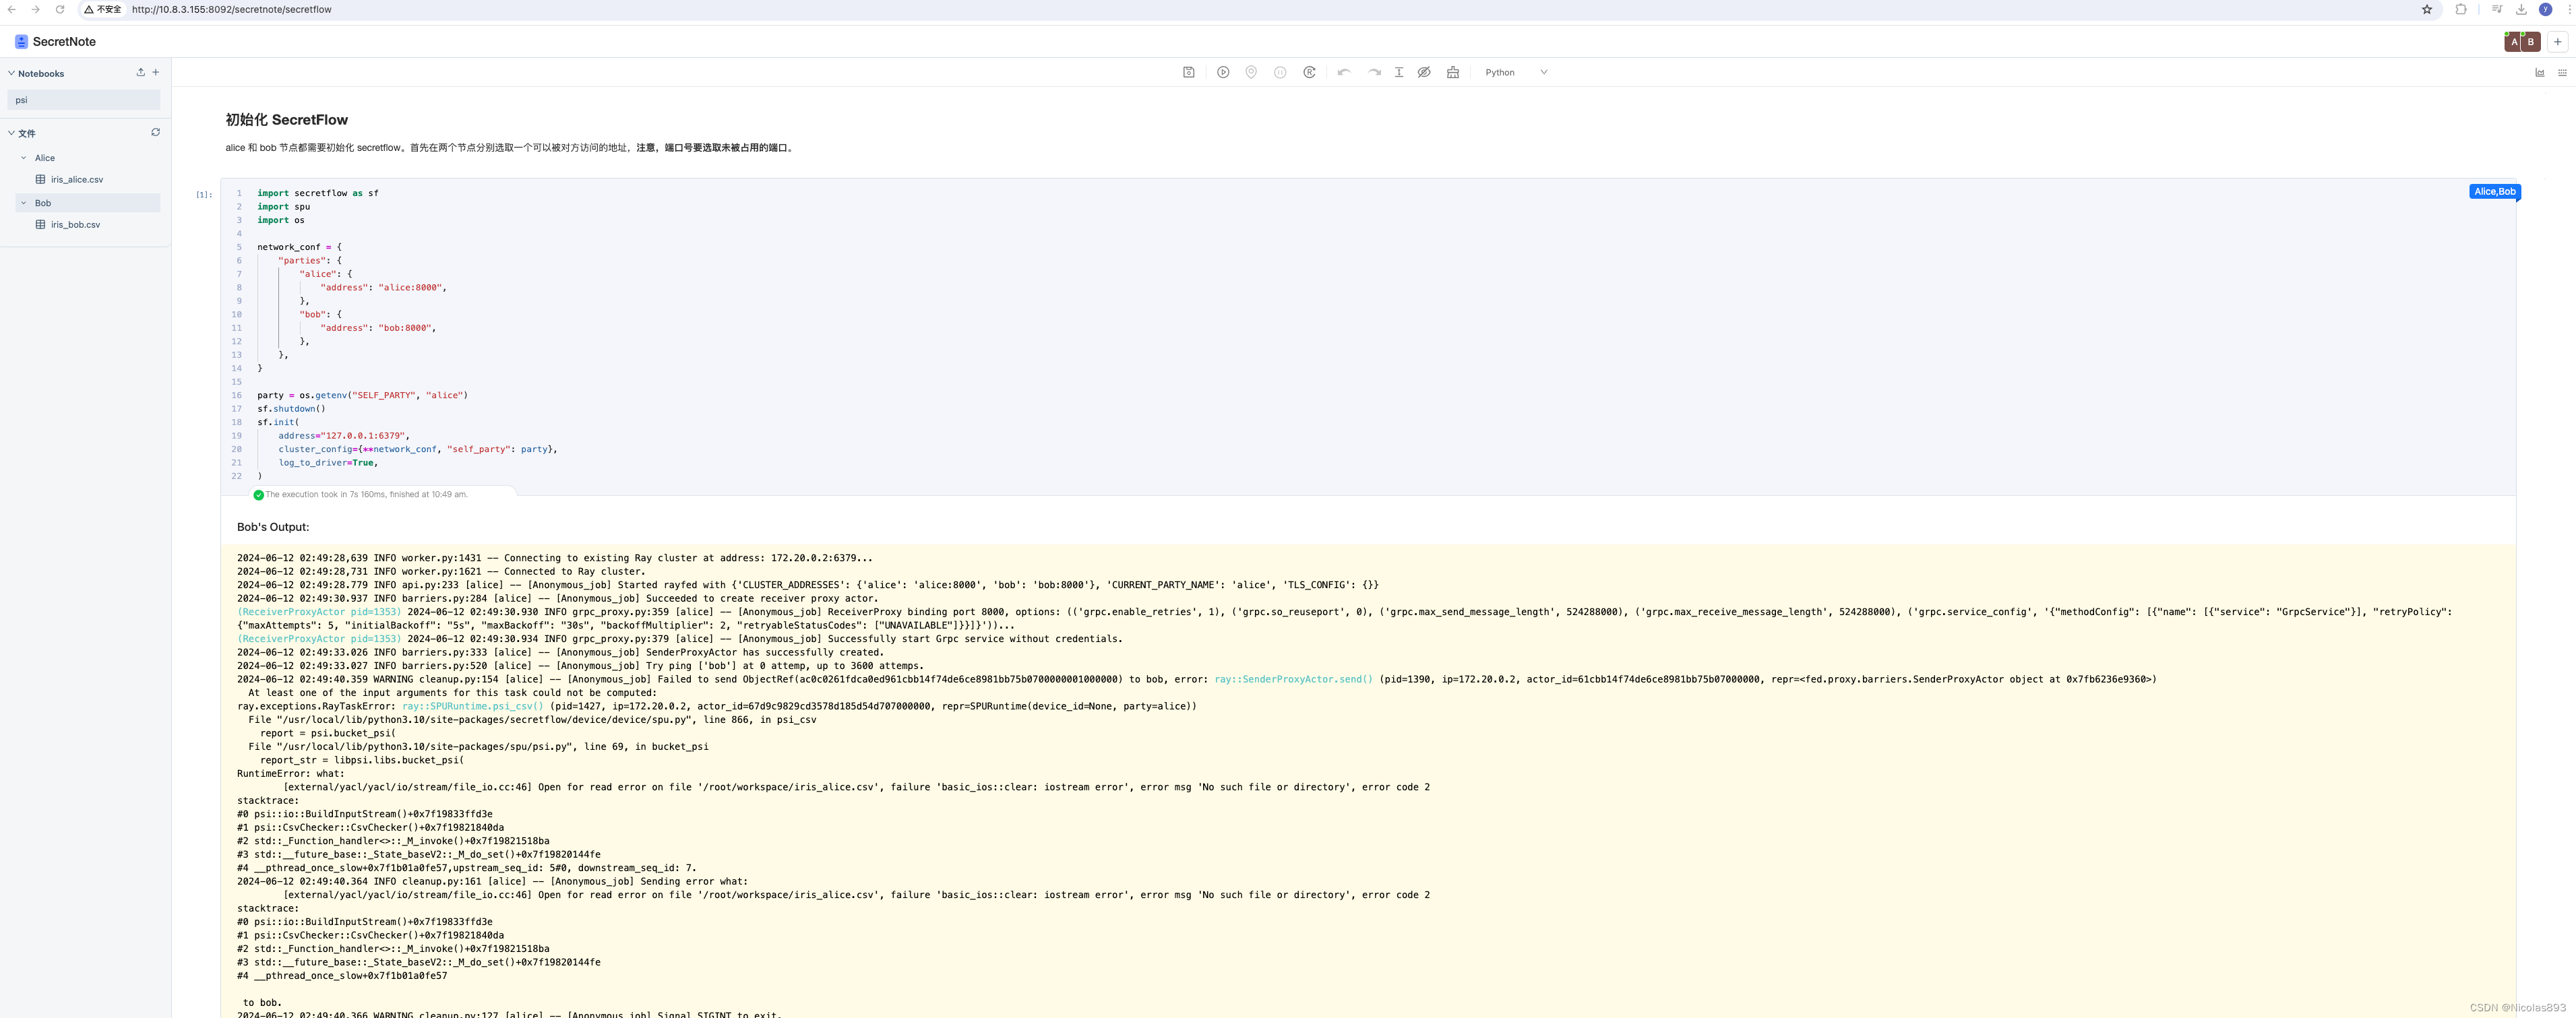Collapse the Notebooks section

click(x=11, y=73)
